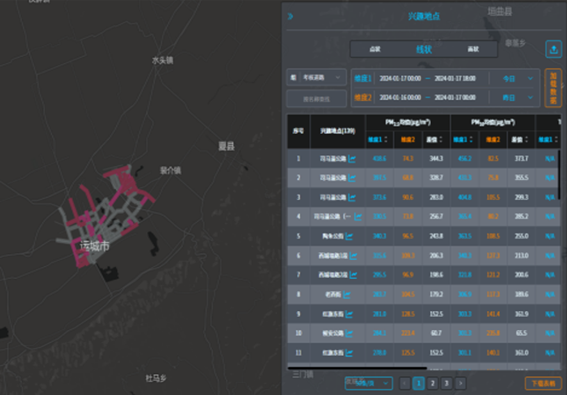The height and width of the screenshot is (395, 567).
Task: Expand the 今日 date preset dropdown
Action: tap(516, 79)
